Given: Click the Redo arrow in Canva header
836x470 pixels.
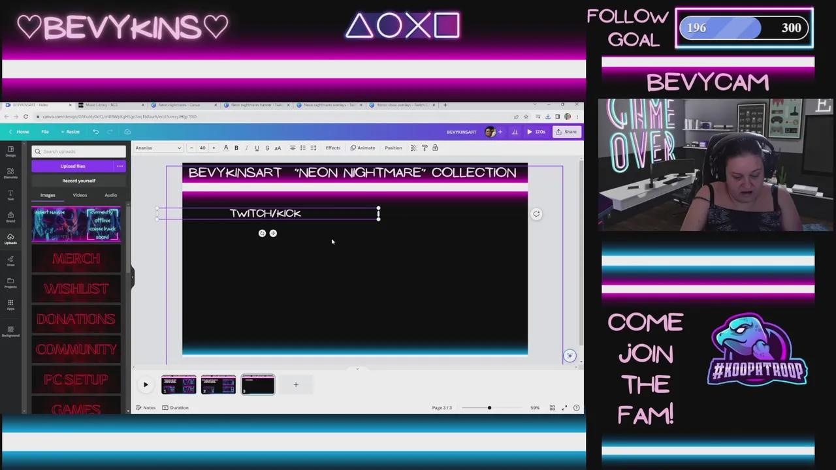Looking at the screenshot, I should click(x=110, y=132).
